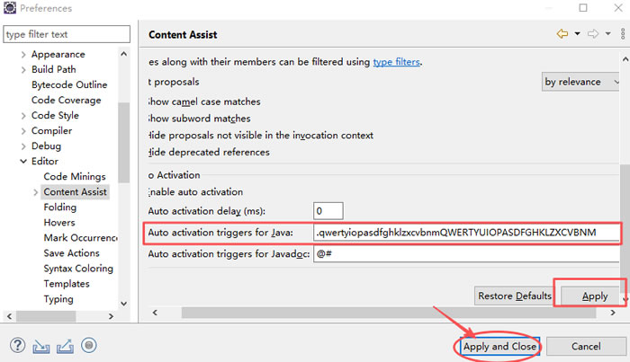The image size is (630, 362).
Task: Open the type filters link
Action: [x=396, y=62]
